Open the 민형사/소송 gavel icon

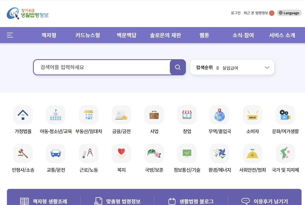tap(23, 153)
